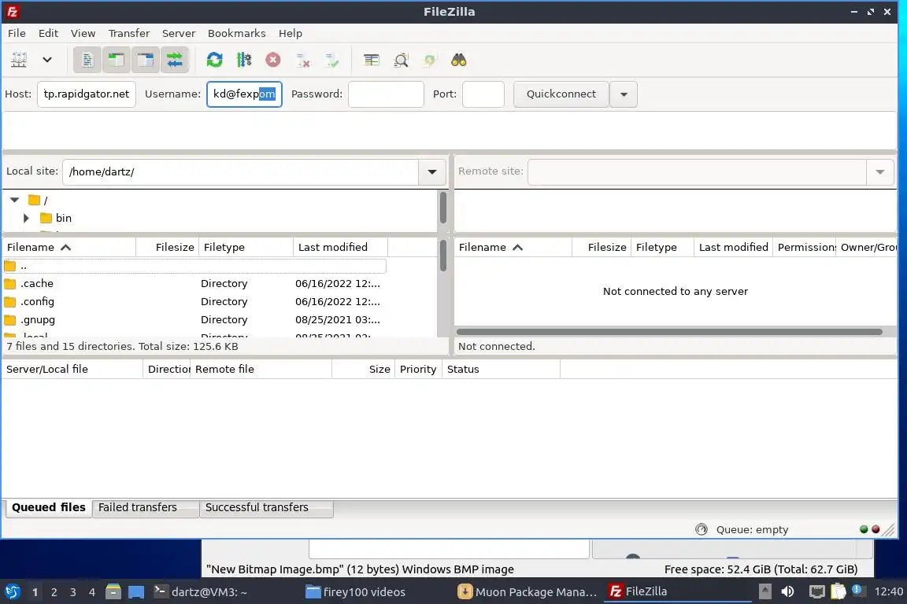Click Status column in transfer queue
Image resolution: width=907 pixels, height=604 pixels.
pyautogui.click(x=501, y=370)
